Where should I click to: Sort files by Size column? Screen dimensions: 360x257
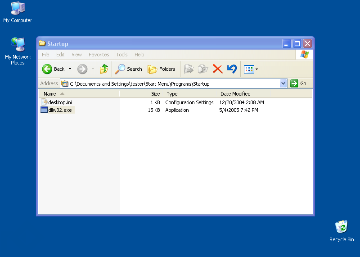coord(141,94)
